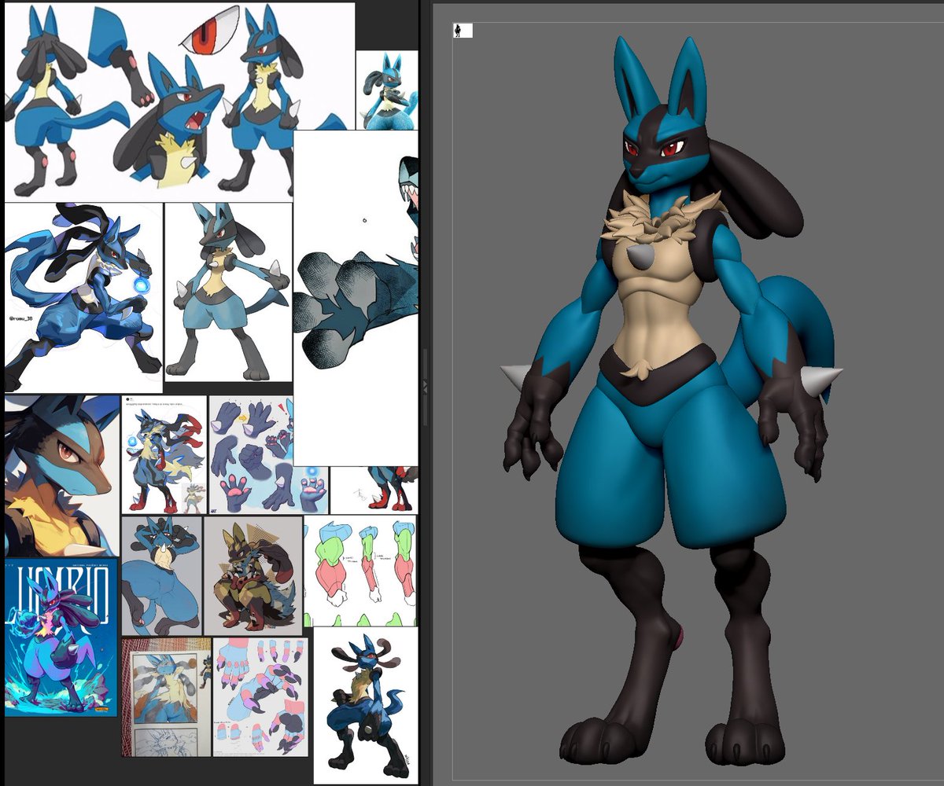Viewport: 944px width, 786px height.
Task: Select the dark-blue hand poses reference sheet
Action: tap(269, 455)
